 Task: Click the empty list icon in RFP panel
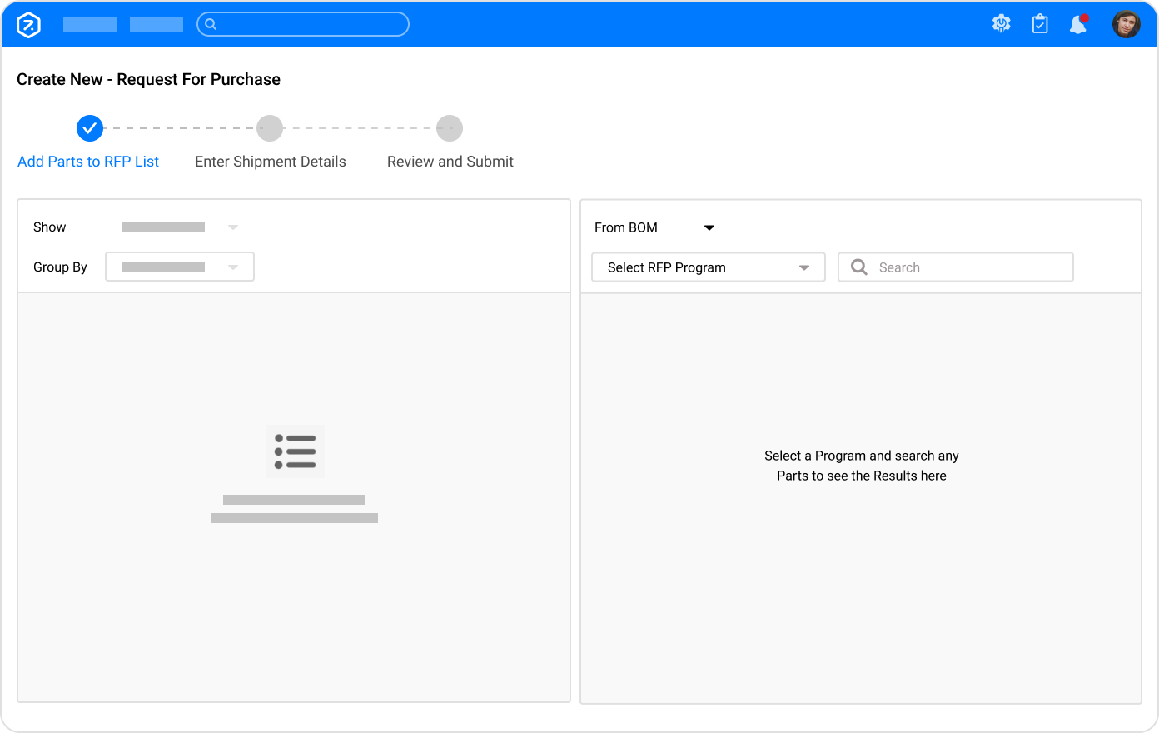(296, 451)
